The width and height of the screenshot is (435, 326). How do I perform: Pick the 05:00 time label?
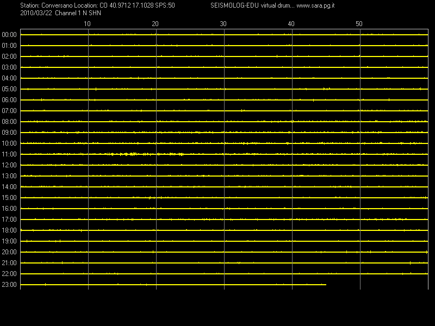[x=9, y=89]
